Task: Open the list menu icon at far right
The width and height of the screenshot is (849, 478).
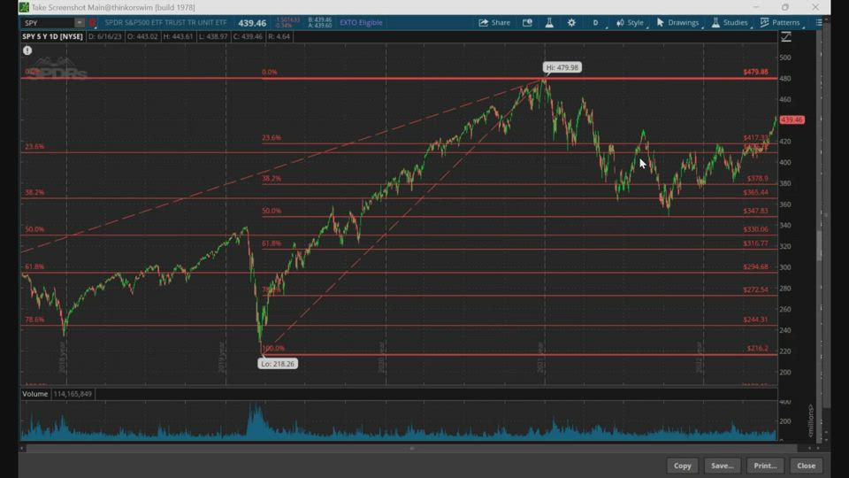Action: (819, 22)
